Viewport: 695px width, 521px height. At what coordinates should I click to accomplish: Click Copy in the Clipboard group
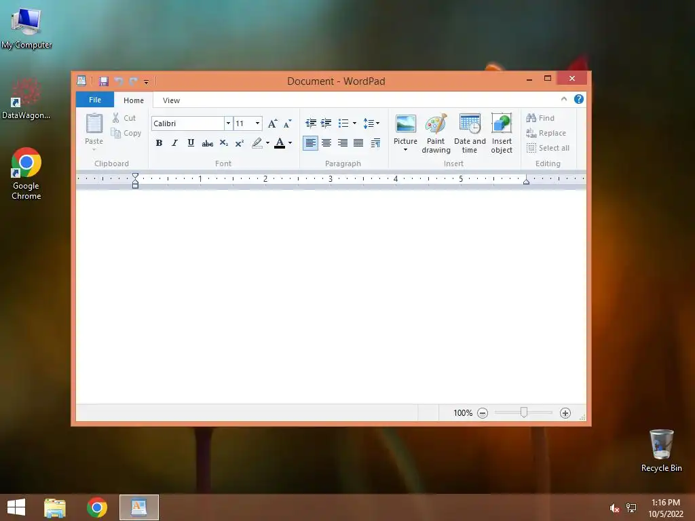tap(126, 133)
